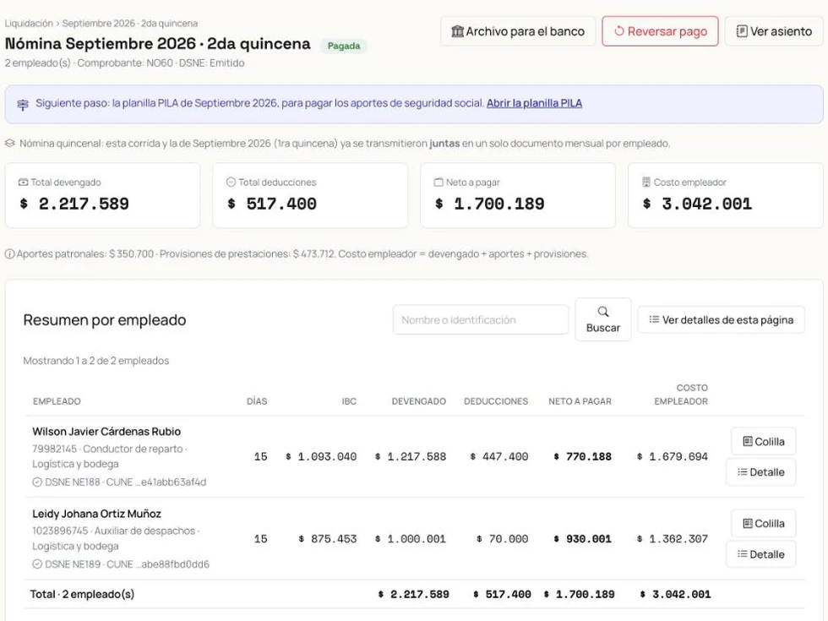Open Colilla for Wilson Javier Cárdenas Rubio
828x621 pixels.
(x=764, y=441)
